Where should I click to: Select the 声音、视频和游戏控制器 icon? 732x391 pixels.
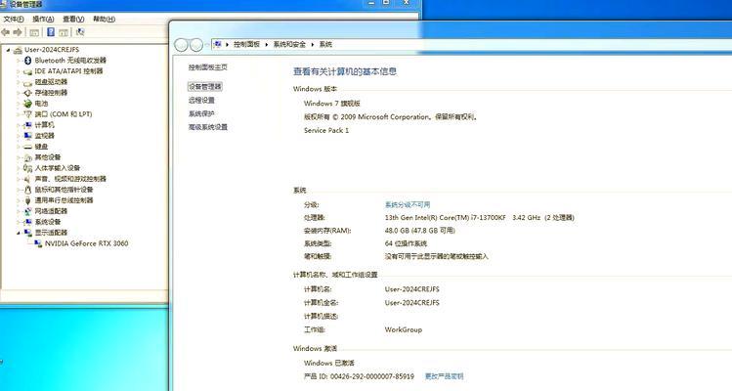tap(27, 179)
